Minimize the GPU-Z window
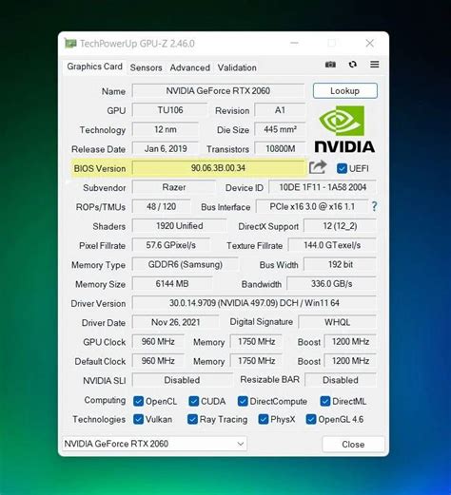The width and height of the screenshot is (451, 495). (294, 43)
